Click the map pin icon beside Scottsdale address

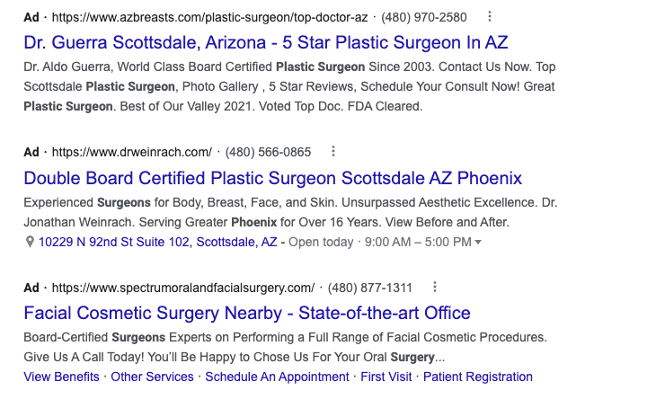pos(30,242)
